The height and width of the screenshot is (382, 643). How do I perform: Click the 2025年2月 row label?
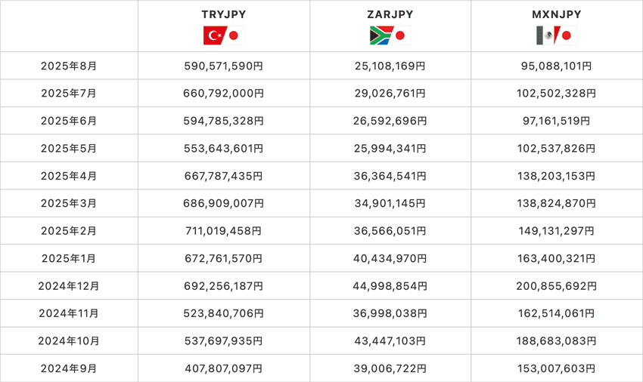(69, 231)
